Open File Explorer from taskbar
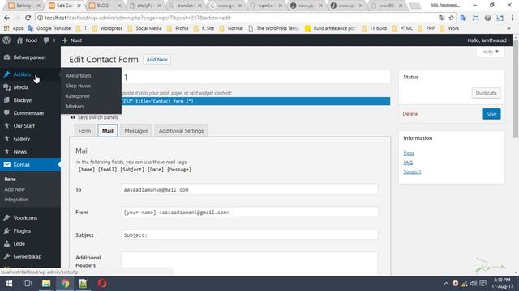This screenshot has height=291, width=519. pos(46,284)
